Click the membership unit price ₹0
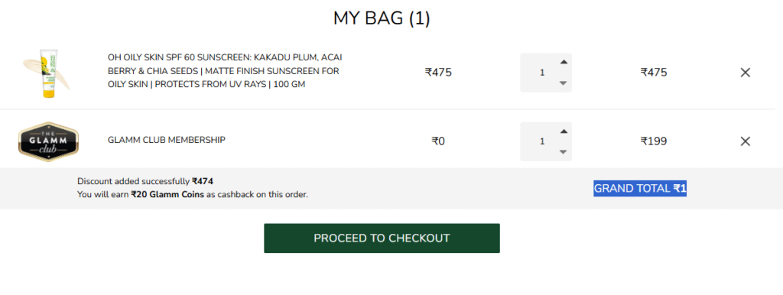 (x=438, y=141)
